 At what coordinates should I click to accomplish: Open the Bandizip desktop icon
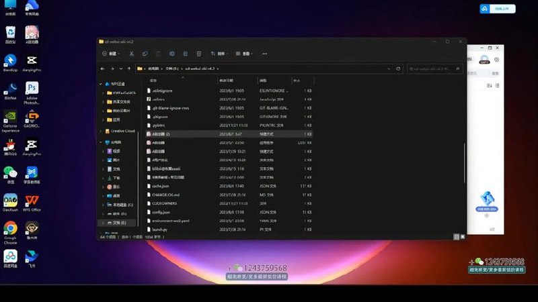pyautogui.click(x=11, y=63)
